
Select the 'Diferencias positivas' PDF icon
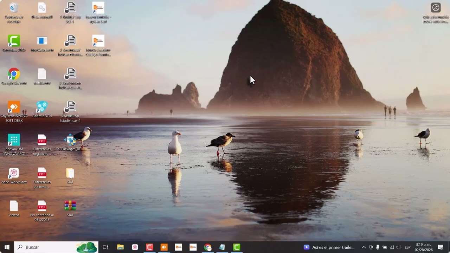pyautogui.click(x=42, y=178)
